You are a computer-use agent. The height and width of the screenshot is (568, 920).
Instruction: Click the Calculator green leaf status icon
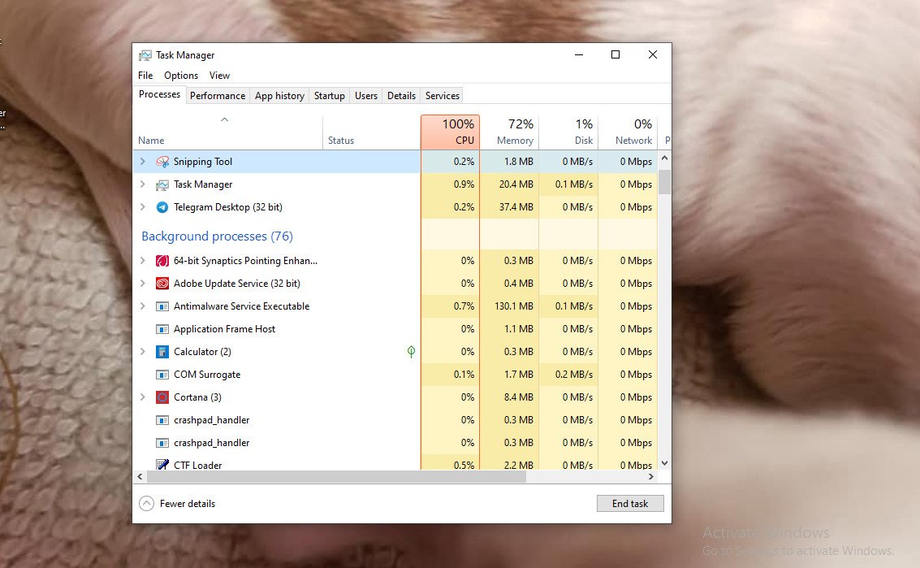click(x=411, y=352)
